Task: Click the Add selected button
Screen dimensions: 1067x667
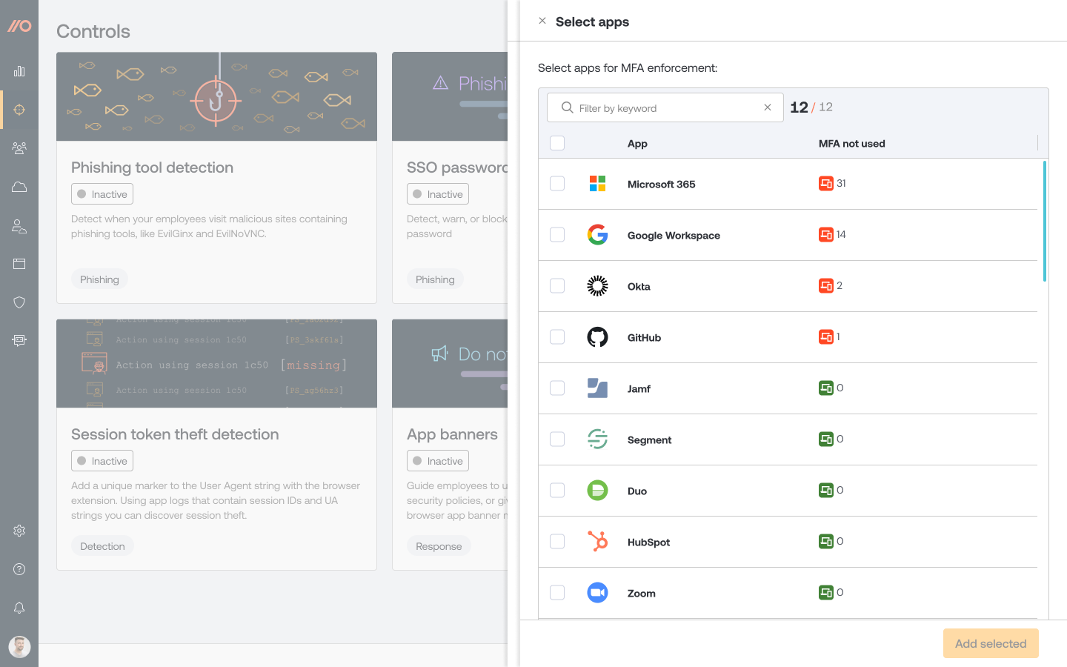Action: pos(991,643)
